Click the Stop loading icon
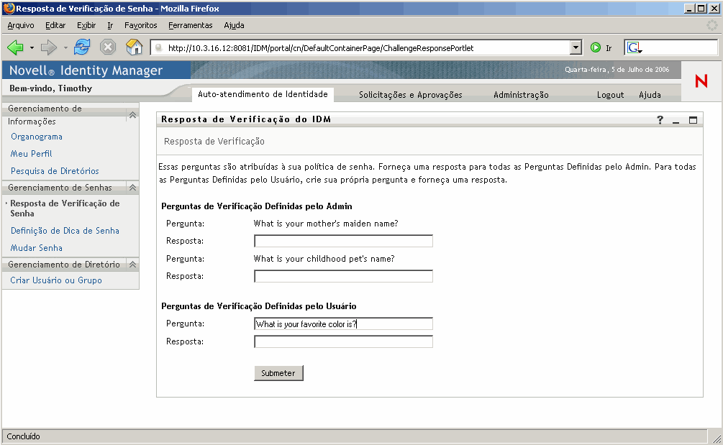The image size is (723, 445). click(108, 47)
